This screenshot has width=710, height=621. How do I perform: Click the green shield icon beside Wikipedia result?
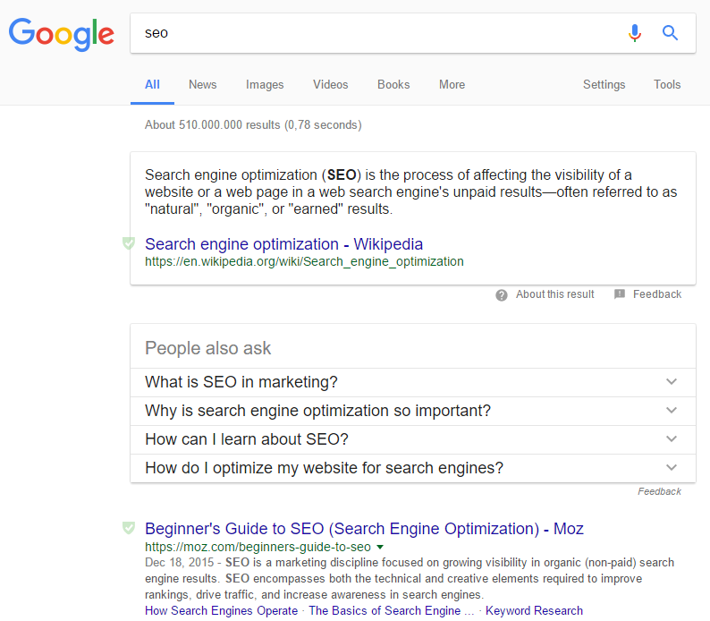tap(129, 243)
